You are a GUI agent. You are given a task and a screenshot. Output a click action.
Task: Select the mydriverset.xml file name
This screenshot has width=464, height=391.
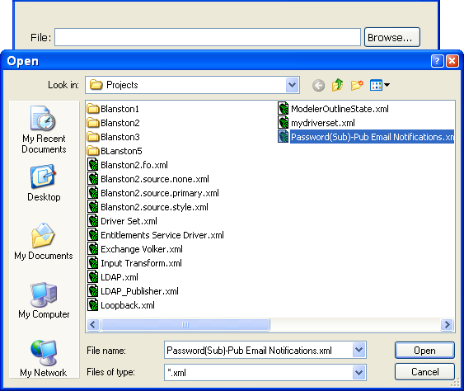(x=323, y=123)
